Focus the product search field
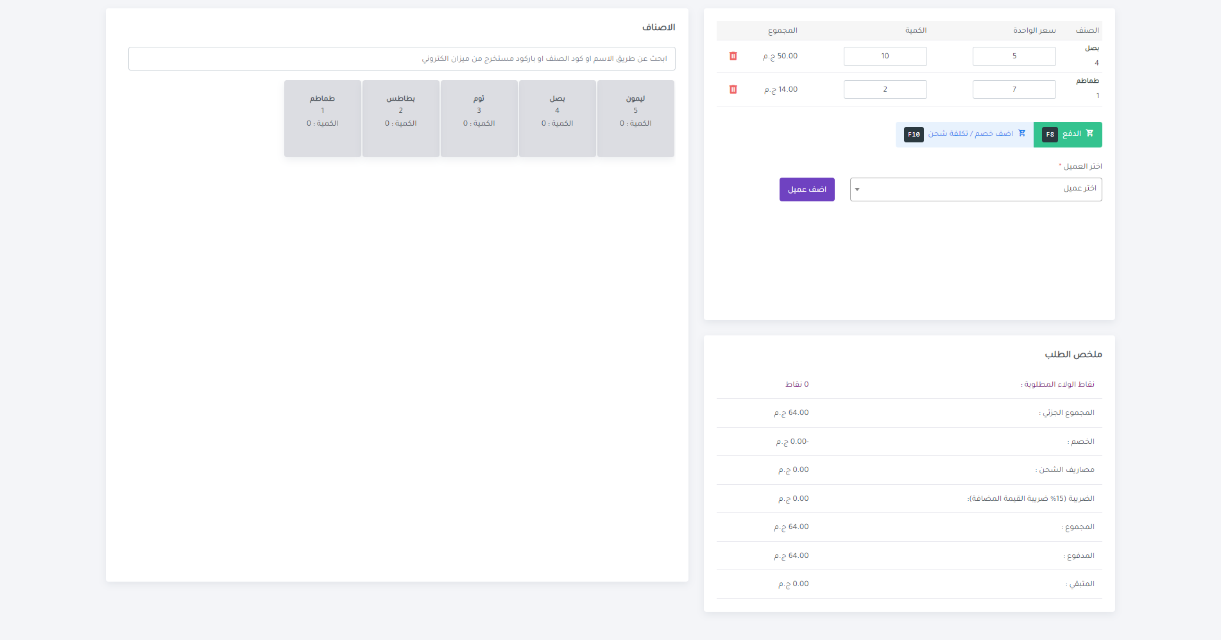 click(402, 58)
